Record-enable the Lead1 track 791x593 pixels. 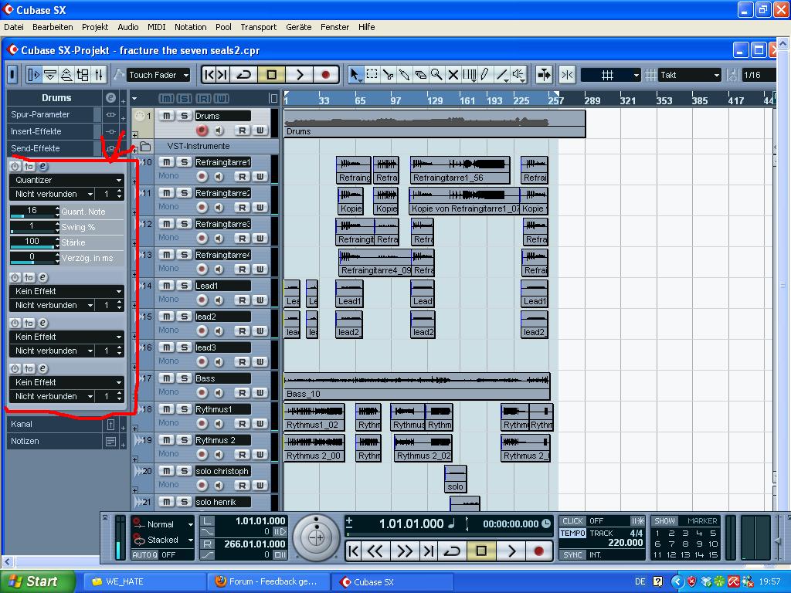[202, 300]
